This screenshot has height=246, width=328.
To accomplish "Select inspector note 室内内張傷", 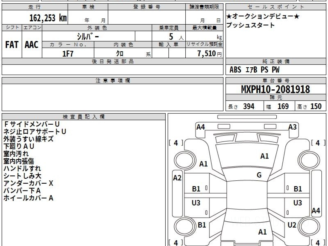I will (19, 161).
